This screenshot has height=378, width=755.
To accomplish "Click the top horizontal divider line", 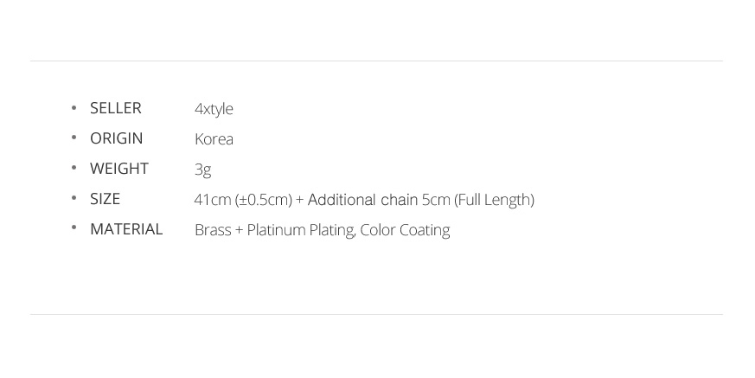I will point(376,61).
